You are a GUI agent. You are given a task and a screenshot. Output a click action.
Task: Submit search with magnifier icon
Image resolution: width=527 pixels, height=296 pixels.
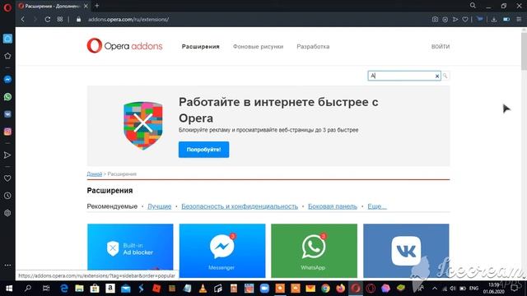pyautogui.click(x=445, y=76)
